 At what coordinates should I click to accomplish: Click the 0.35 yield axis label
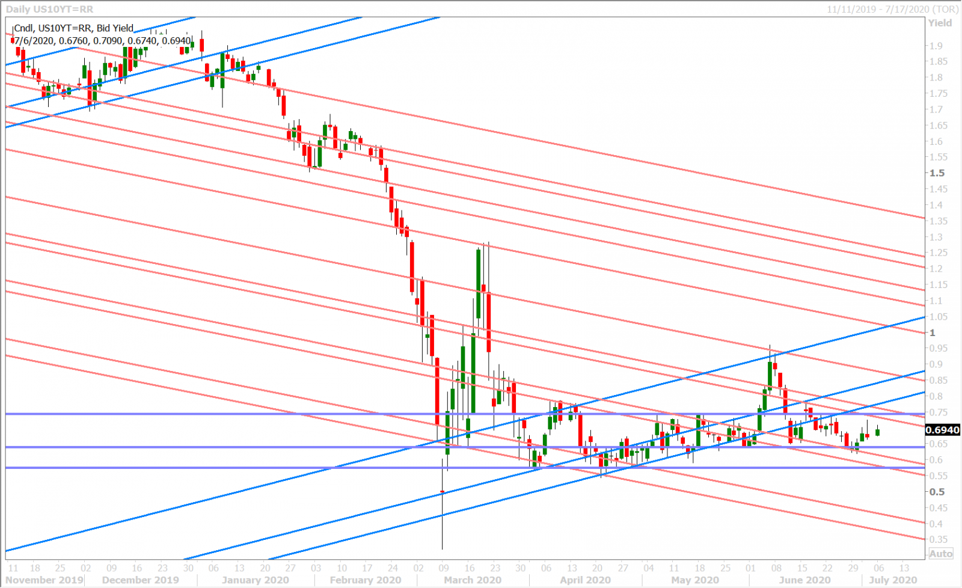click(938, 540)
